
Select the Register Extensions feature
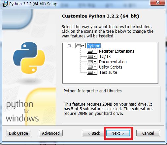117,51
